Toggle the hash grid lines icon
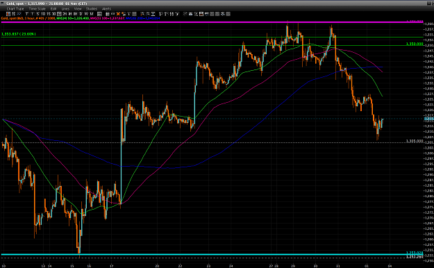The width and height of the screenshot is (434, 268). [108, 14]
